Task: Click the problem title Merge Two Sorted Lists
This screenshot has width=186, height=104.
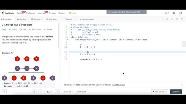Action: tap(17, 25)
